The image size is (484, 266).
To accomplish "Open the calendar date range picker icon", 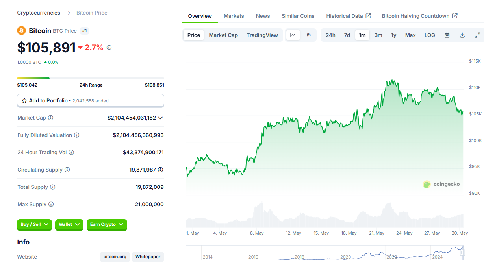I will click(447, 35).
